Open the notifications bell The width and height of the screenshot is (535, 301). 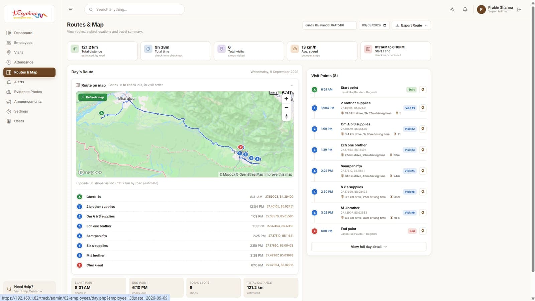[465, 9]
